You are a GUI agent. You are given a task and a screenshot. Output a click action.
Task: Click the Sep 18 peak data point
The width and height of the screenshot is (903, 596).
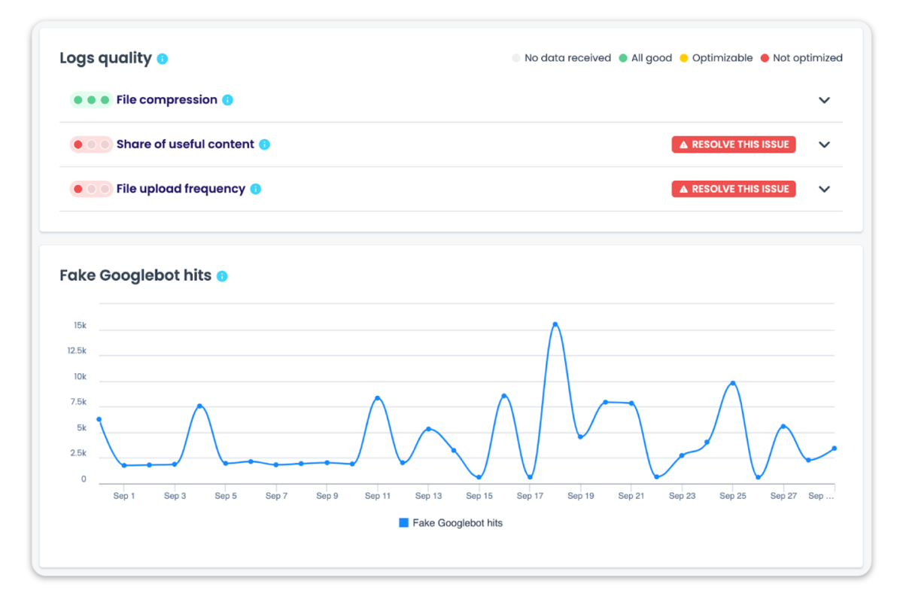(x=555, y=324)
